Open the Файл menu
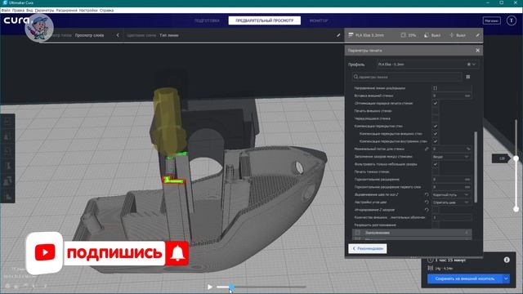The image size is (523, 294). click(6, 11)
